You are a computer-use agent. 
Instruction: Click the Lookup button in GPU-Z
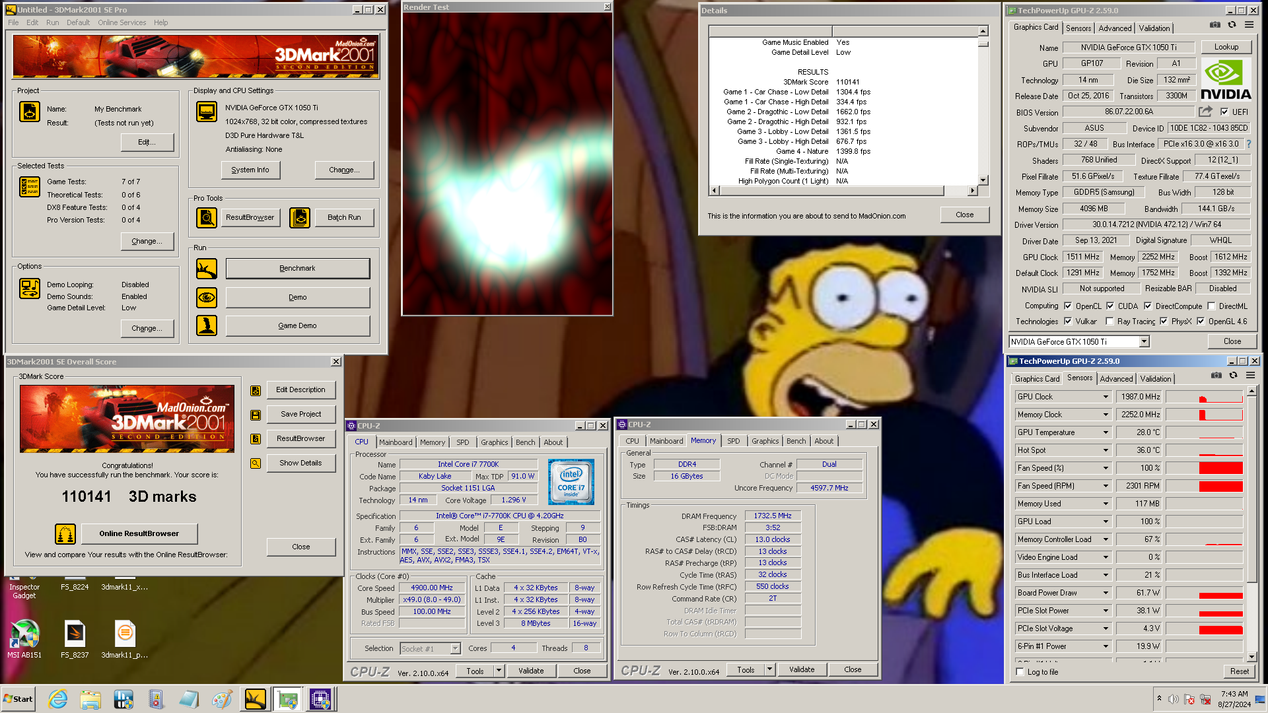[x=1226, y=47]
